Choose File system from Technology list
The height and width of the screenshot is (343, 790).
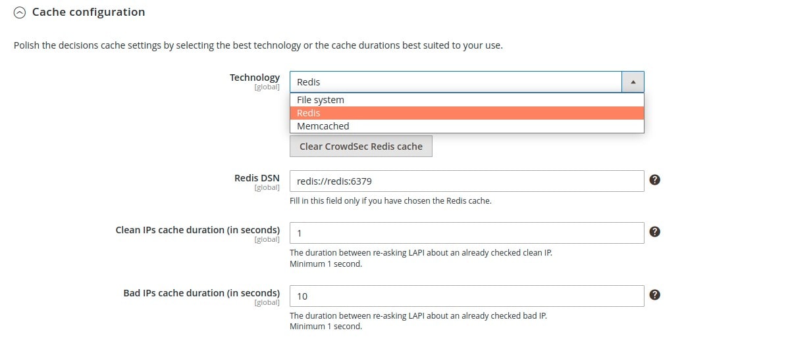467,100
